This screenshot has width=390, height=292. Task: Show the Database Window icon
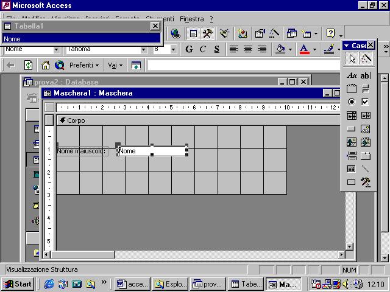(x=292, y=33)
